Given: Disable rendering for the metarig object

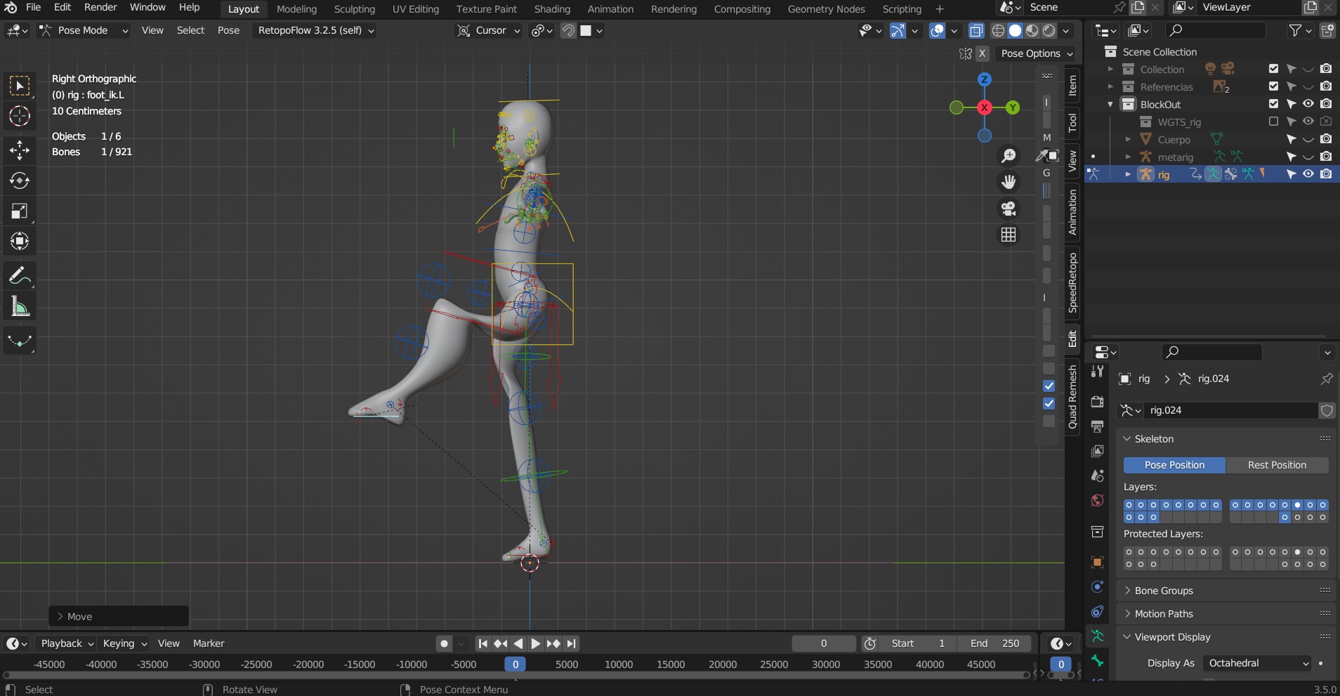Looking at the screenshot, I should click(1326, 157).
